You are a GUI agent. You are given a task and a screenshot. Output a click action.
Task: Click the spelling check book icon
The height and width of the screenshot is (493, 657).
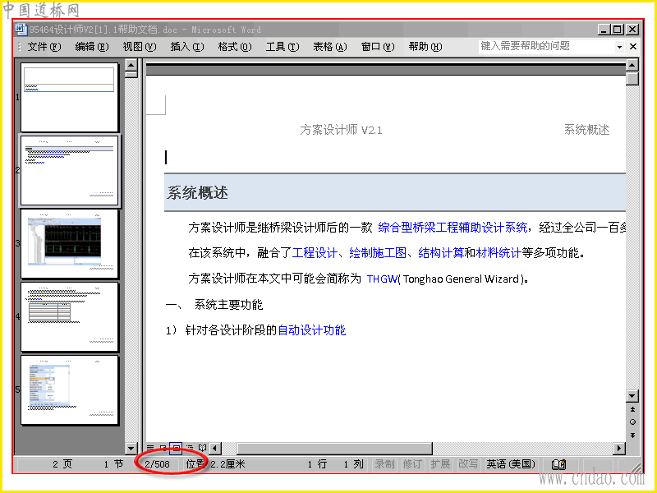point(558,464)
